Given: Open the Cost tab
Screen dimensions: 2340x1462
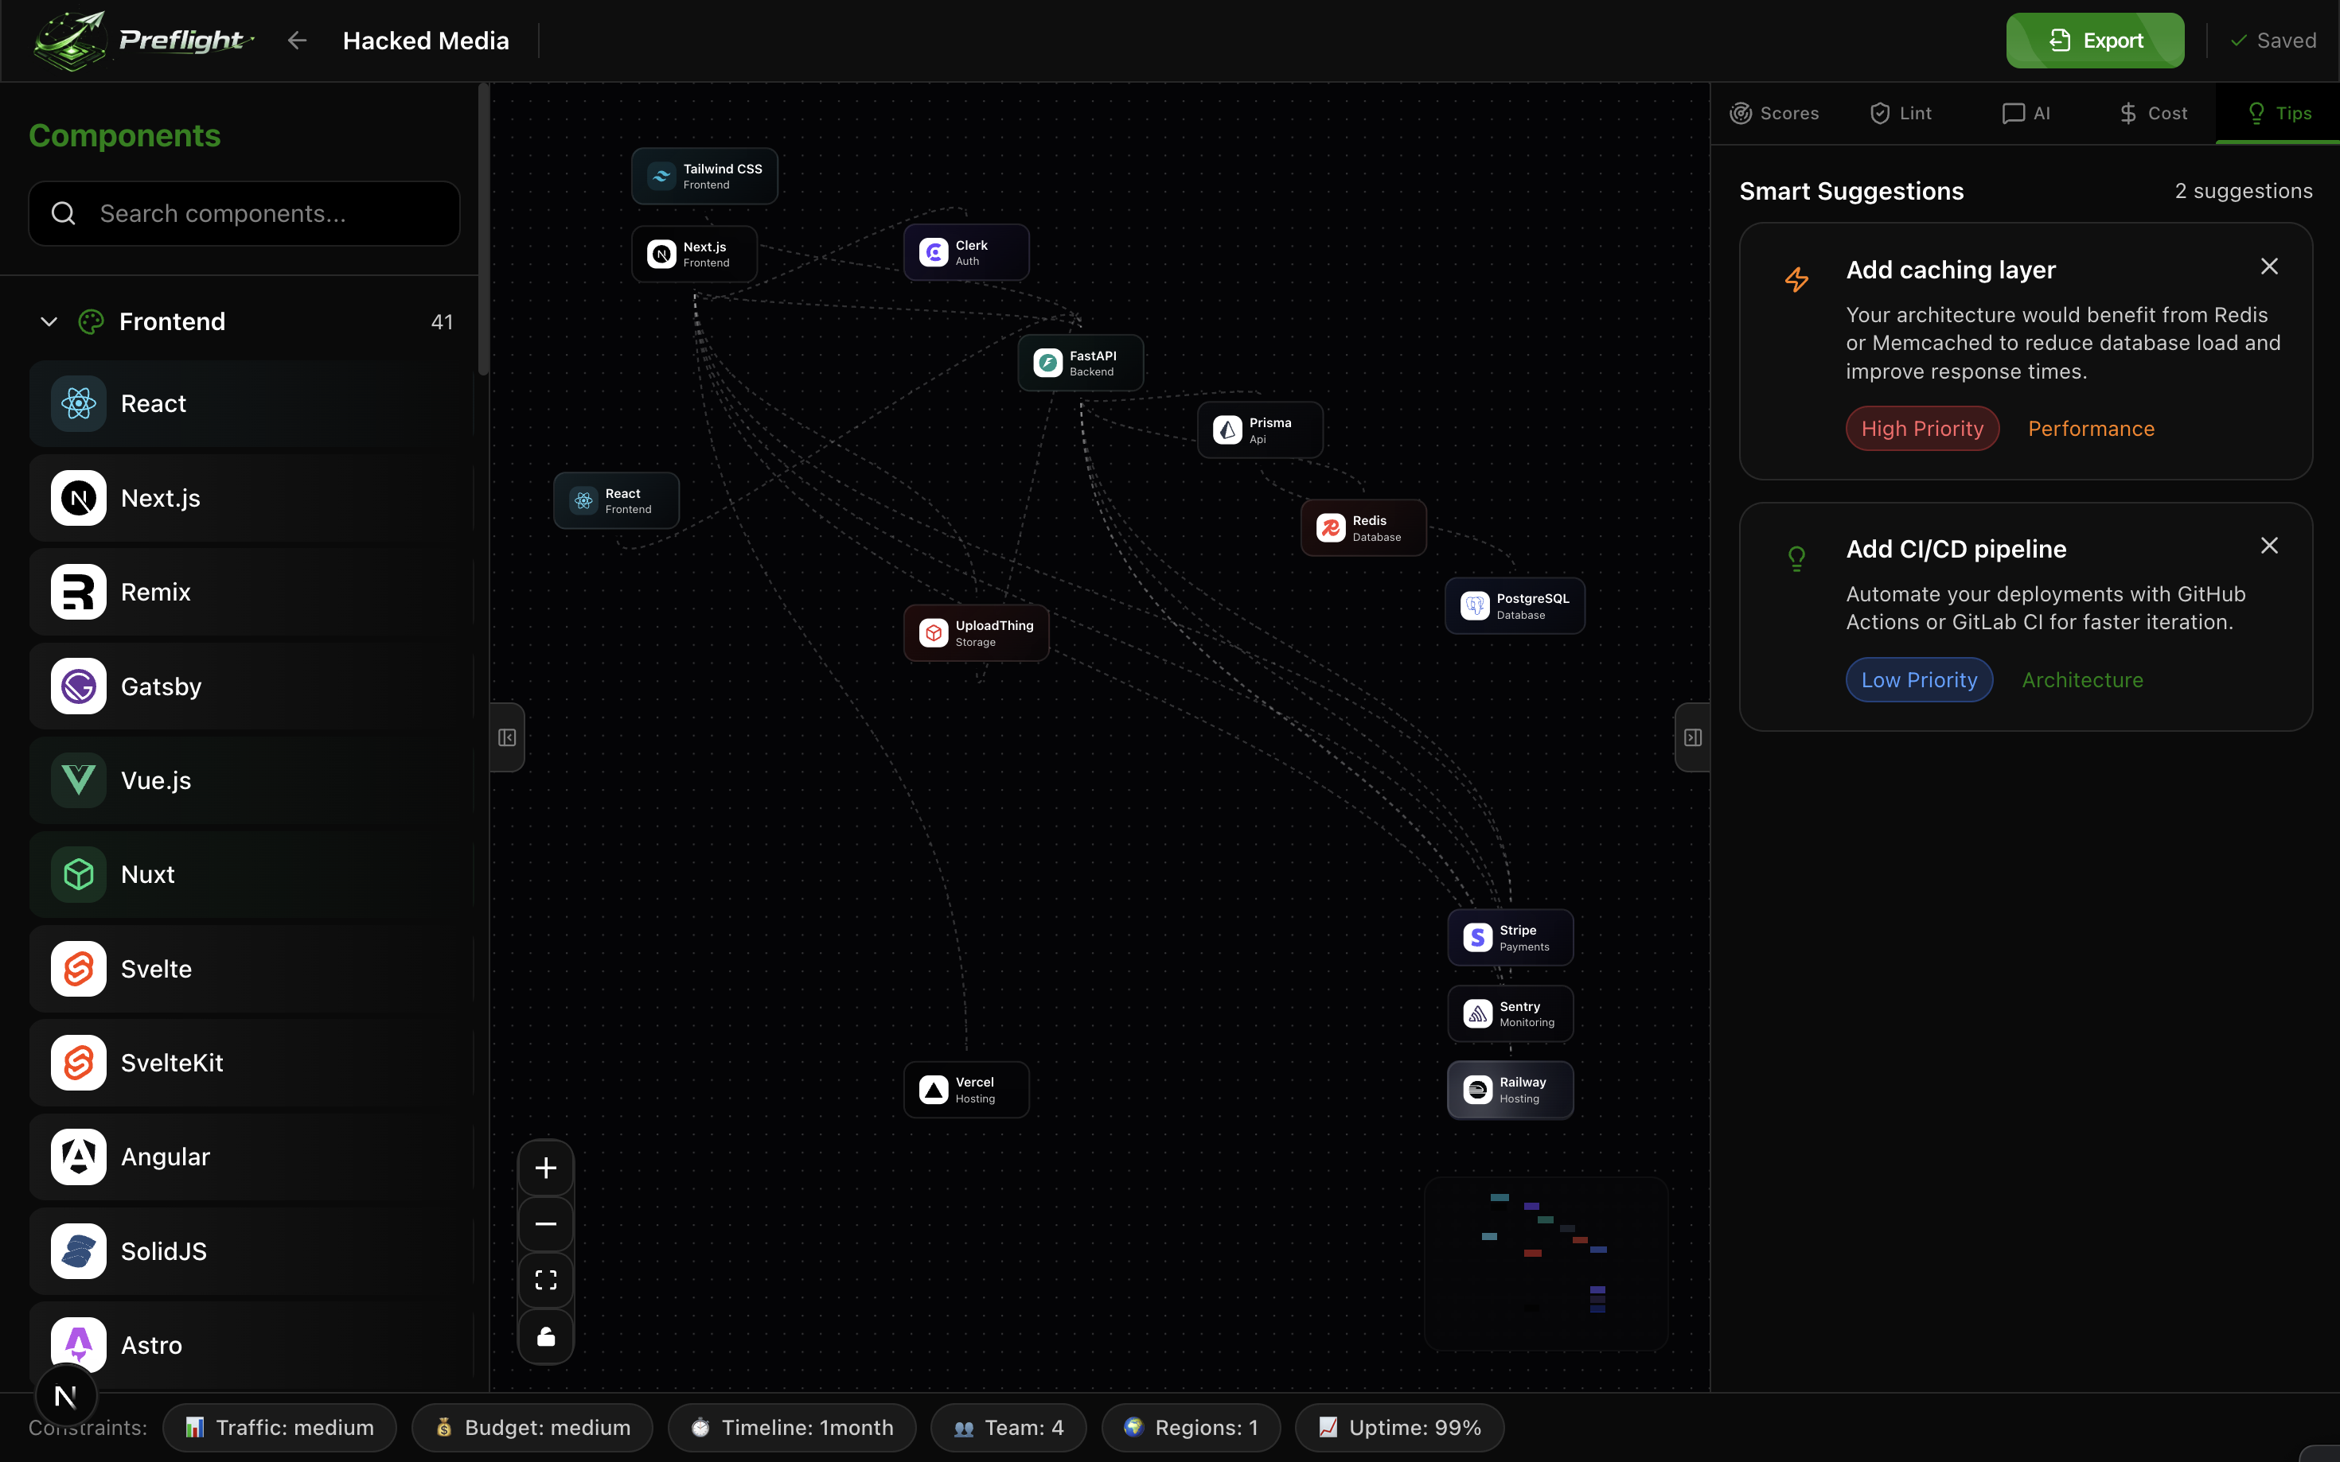Looking at the screenshot, I should [x=2152, y=113].
